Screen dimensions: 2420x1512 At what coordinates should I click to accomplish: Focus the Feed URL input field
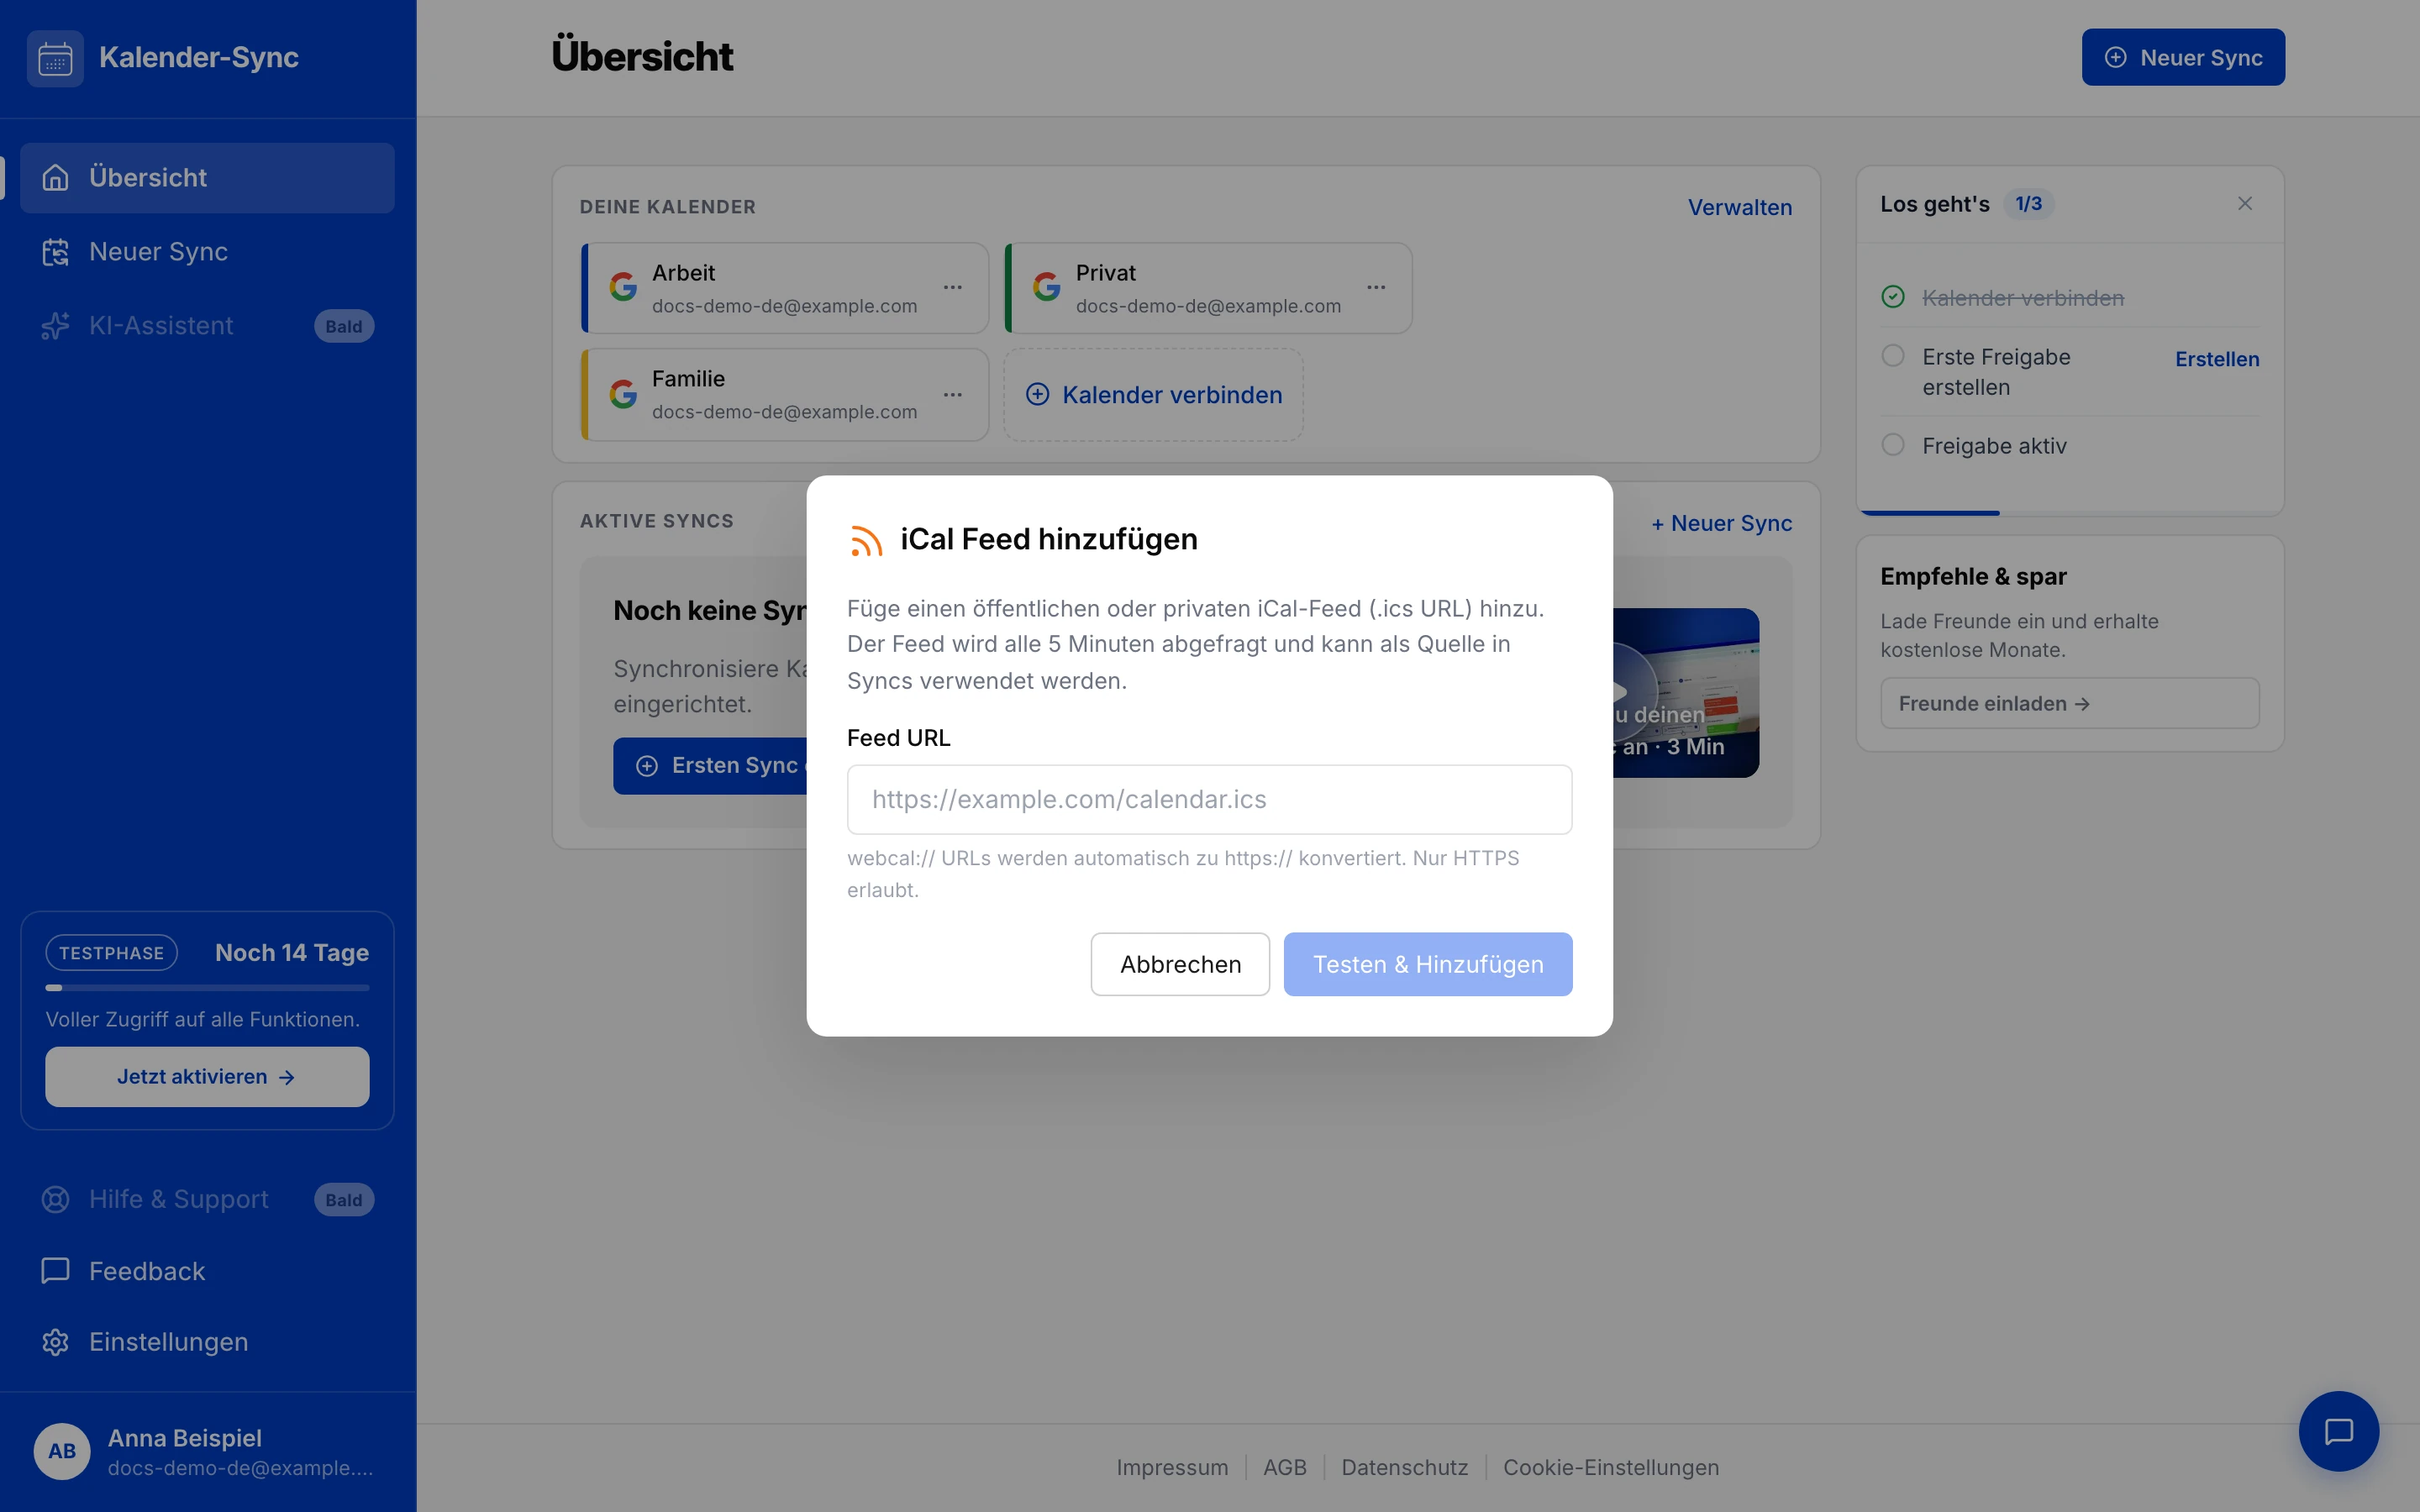1209,799
